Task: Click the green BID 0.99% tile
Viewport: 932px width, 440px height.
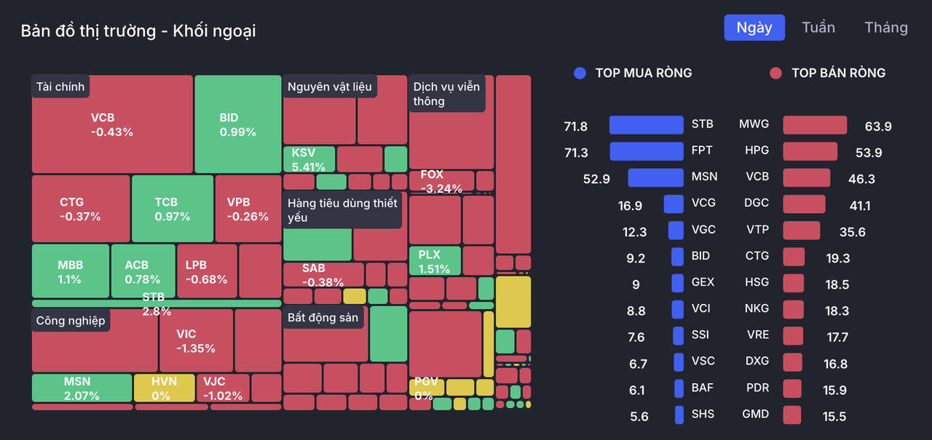Action: pos(237,124)
